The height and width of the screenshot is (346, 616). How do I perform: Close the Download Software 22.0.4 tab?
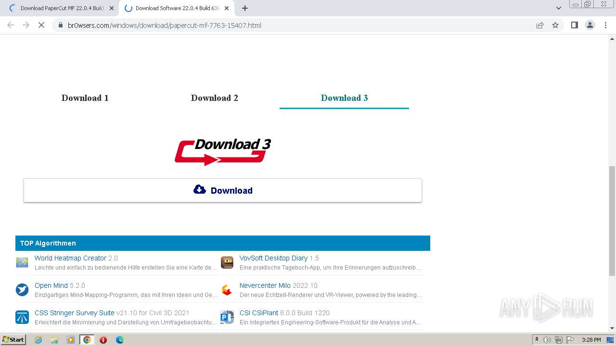(x=227, y=8)
